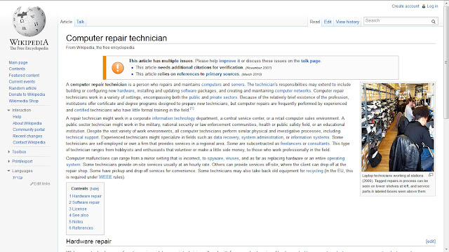449x252 pixels.
Task: Click the user icon beside Log in
Action: [424, 6]
